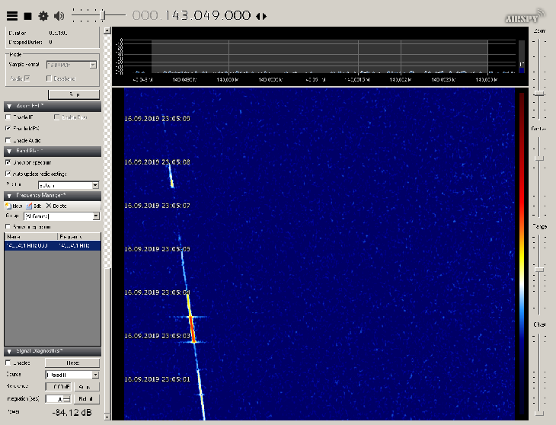Image resolution: width=556 pixels, height=425 pixels.
Task: Enable the Signal Diagnostics checkbox
Action: click(8, 363)
